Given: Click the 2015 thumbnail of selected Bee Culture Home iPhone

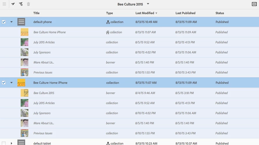Looking at the screenshot, I should (21, 83).
